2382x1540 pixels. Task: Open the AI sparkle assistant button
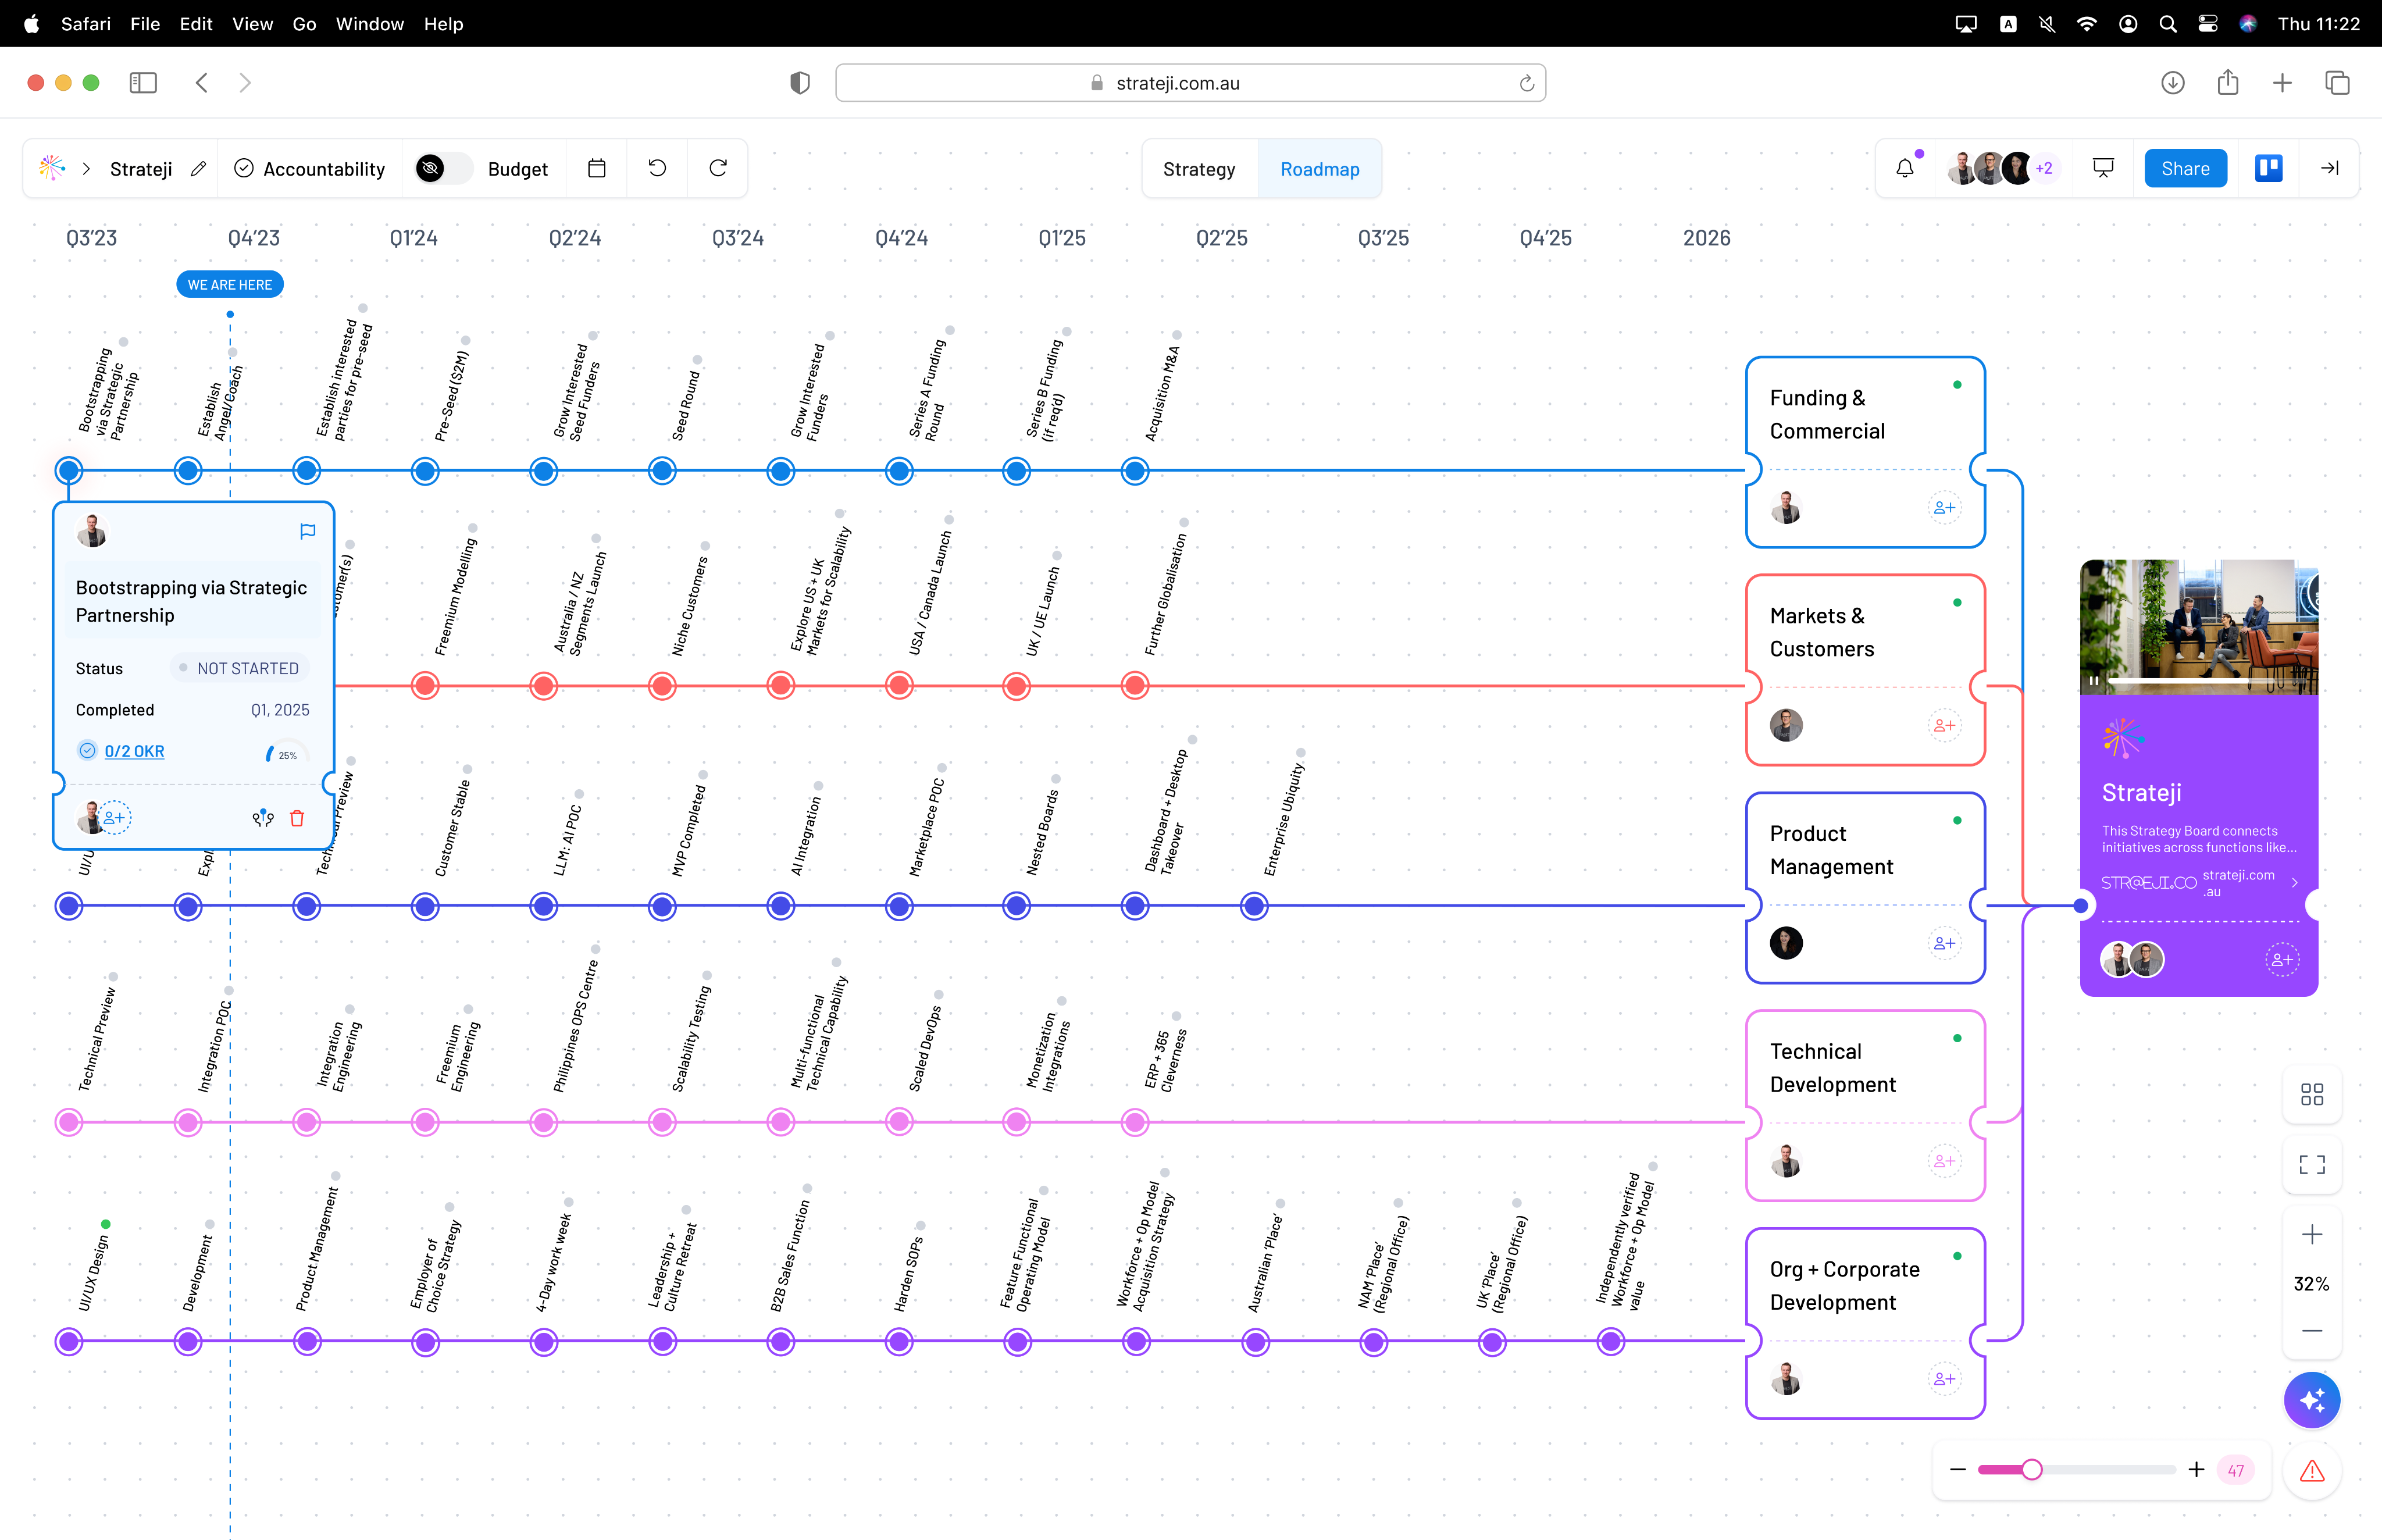2311,1400
